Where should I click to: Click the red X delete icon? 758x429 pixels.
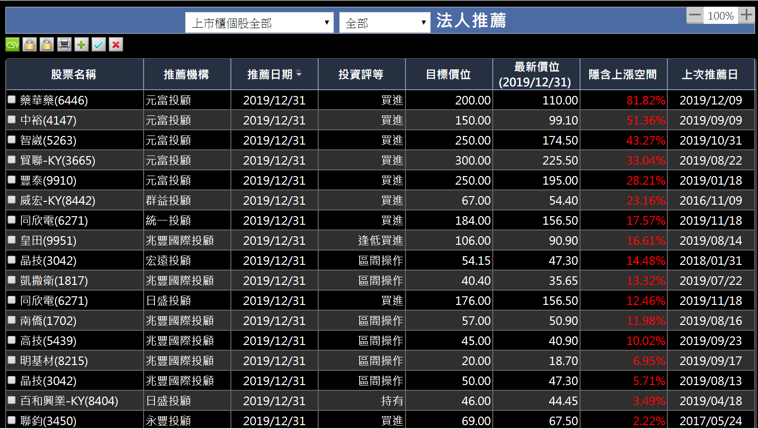tap(116, 45)
